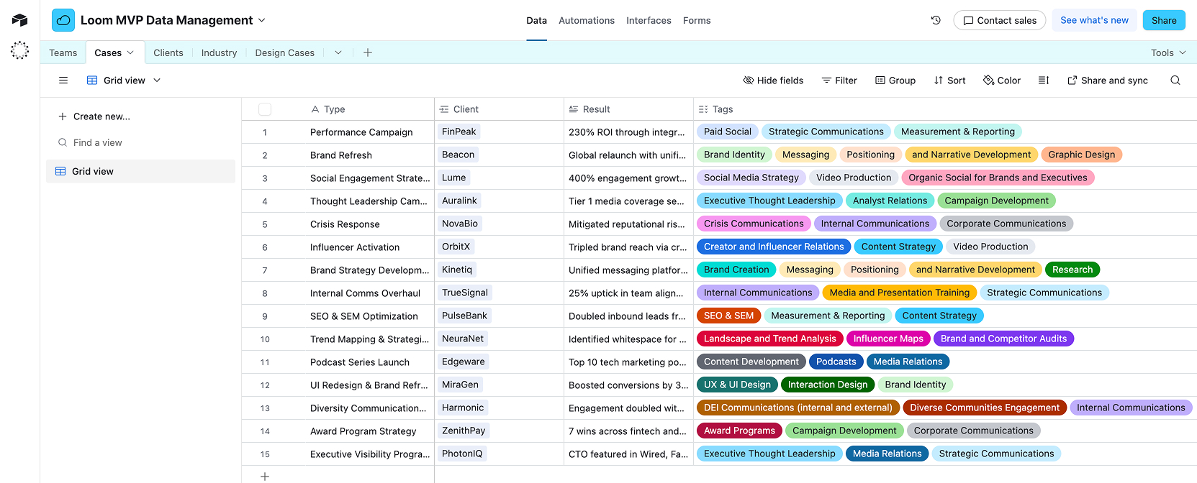Click the select-all checkbox in header
The width and height of the screenshot is (1197, 483).
tap(265, 109)
